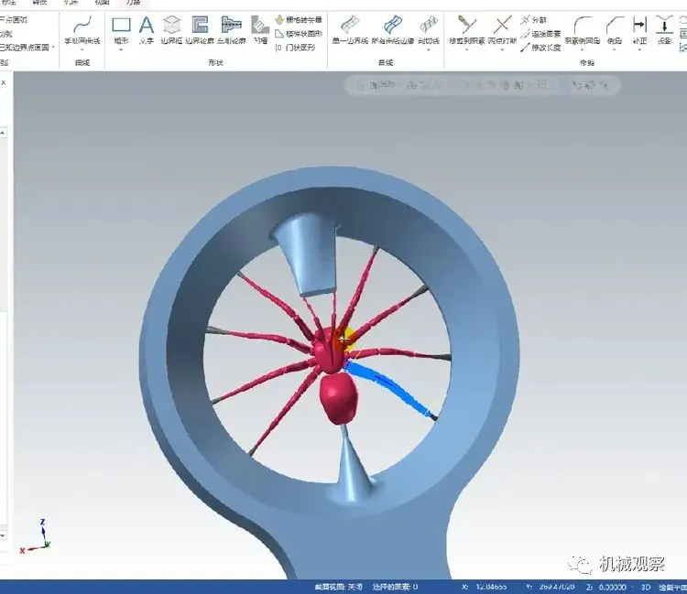Expand dropdown under All Curve Edges (剖切线)
The image size is (687, 594).
pos(428,50)
